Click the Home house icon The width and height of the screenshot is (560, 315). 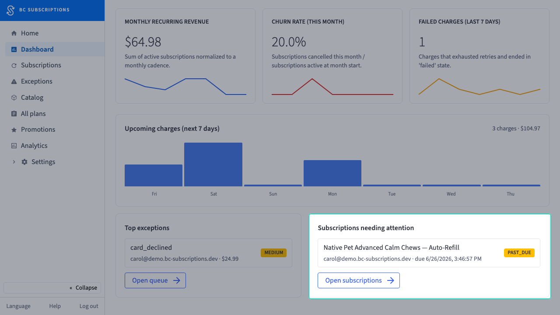coord(14,33)
